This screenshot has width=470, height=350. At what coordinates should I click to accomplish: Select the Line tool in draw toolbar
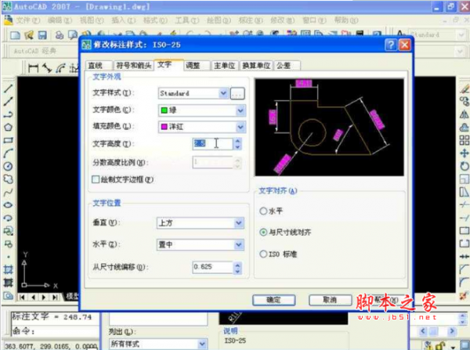pyautogui.click(x=8, y=88)
